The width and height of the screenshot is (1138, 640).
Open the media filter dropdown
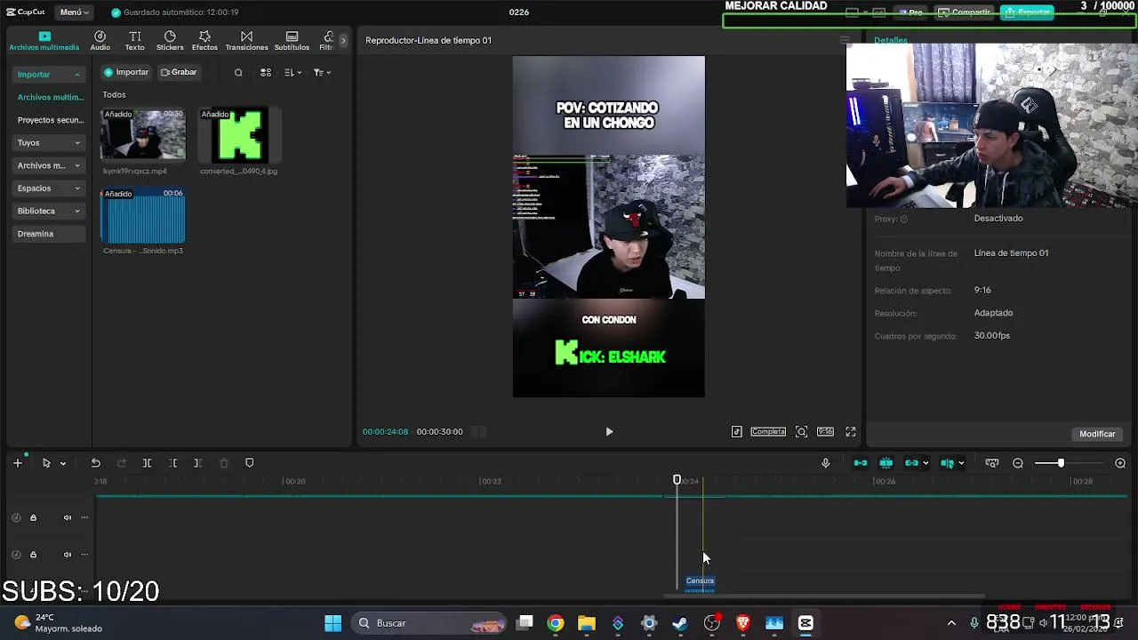pos(322,73)
